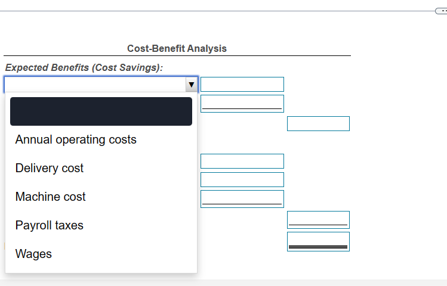Click second cost amount input field
Viewport: 447px width, 286px height.
pos(242,179)
